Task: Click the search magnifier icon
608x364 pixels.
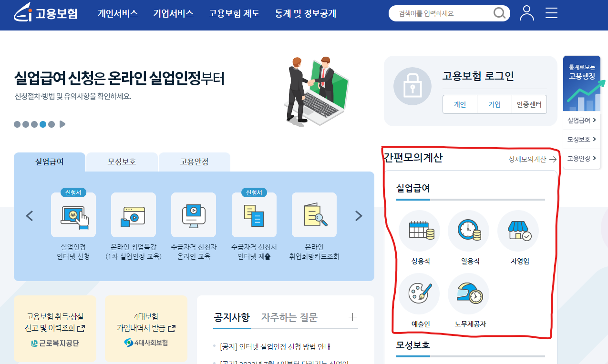Action: 499,13
